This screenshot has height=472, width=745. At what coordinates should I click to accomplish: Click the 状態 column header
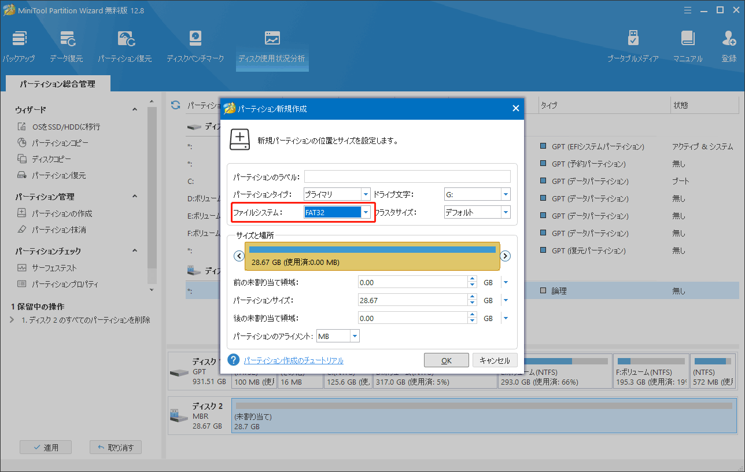tap(680, 105)
